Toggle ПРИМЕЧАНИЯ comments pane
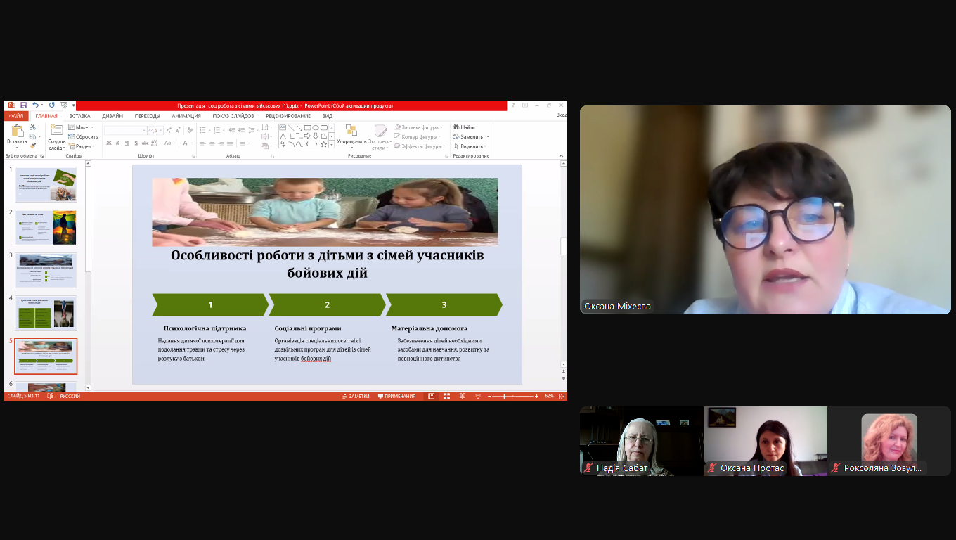Screen dimensions: 956x540 [x=396, y=396]
